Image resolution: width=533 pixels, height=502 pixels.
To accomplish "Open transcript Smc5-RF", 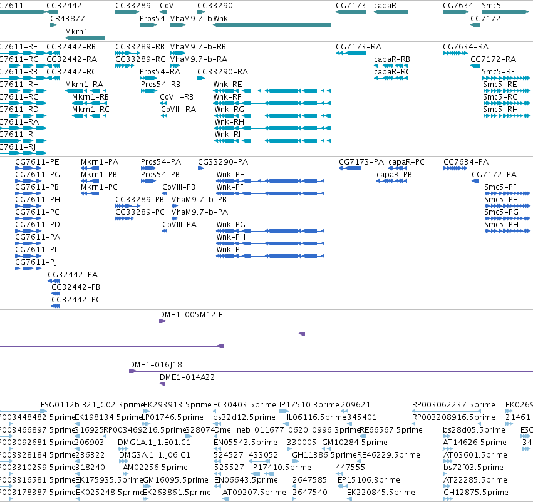I will click(499, 71).
